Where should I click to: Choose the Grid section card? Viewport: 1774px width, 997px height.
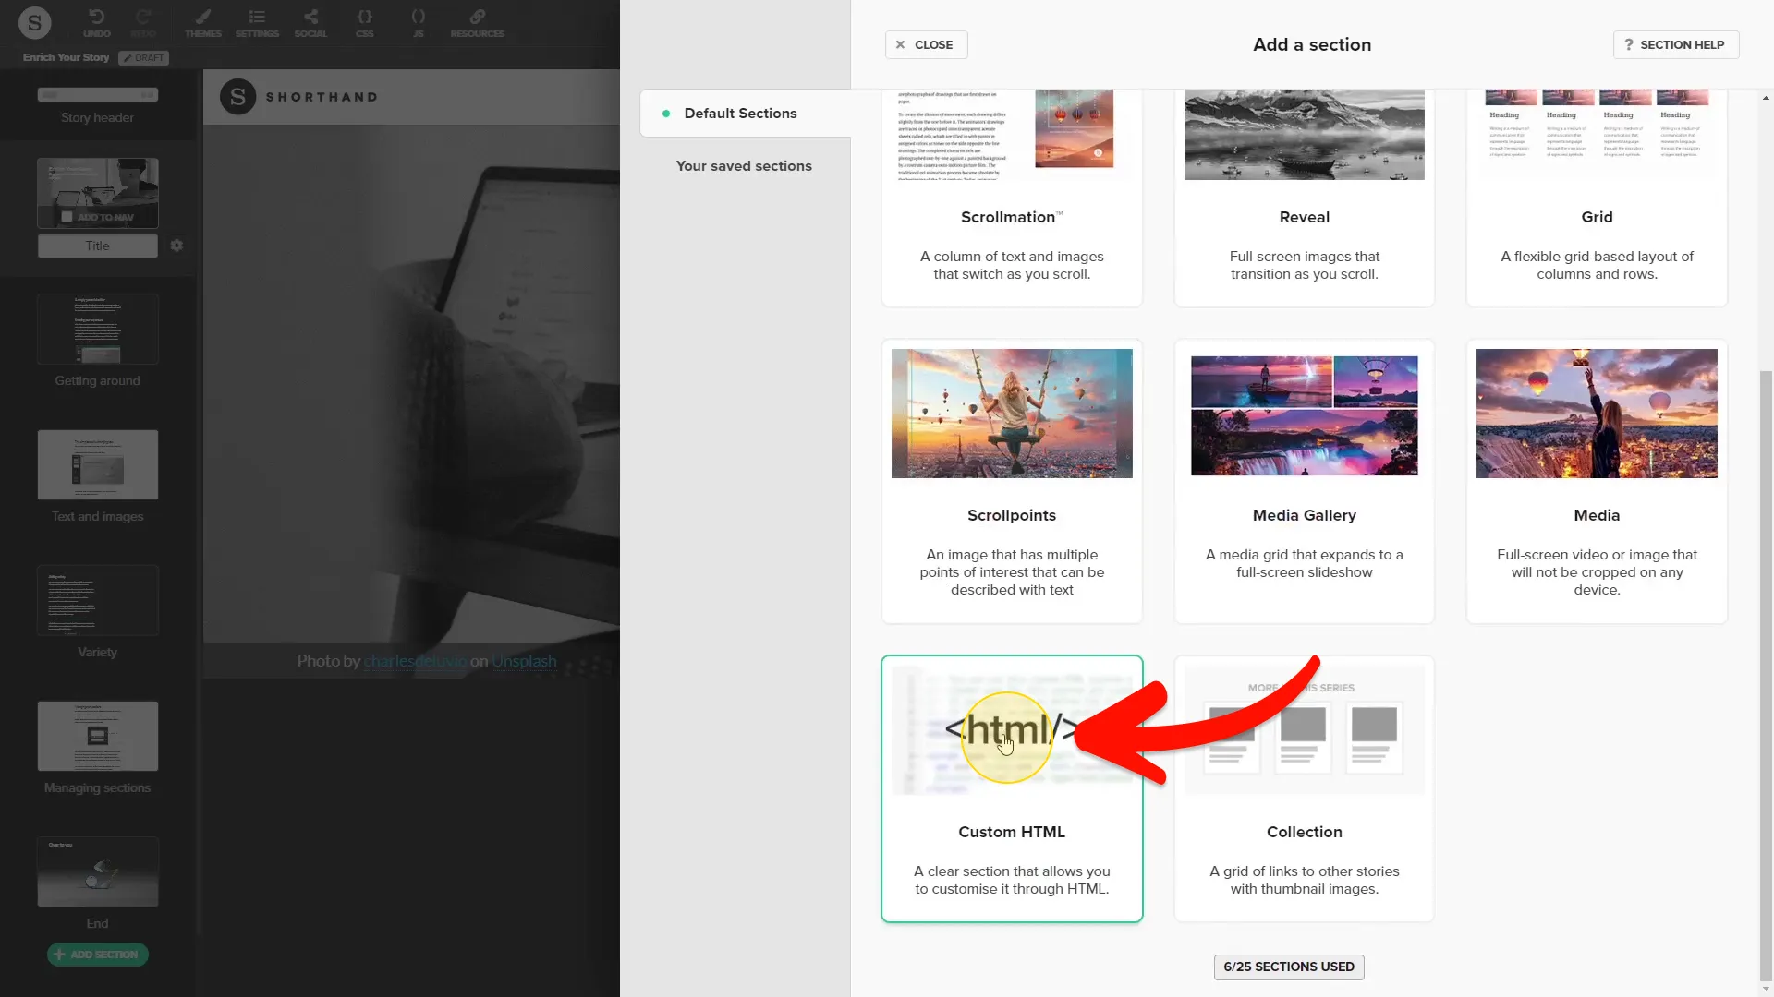point(1597,198)
